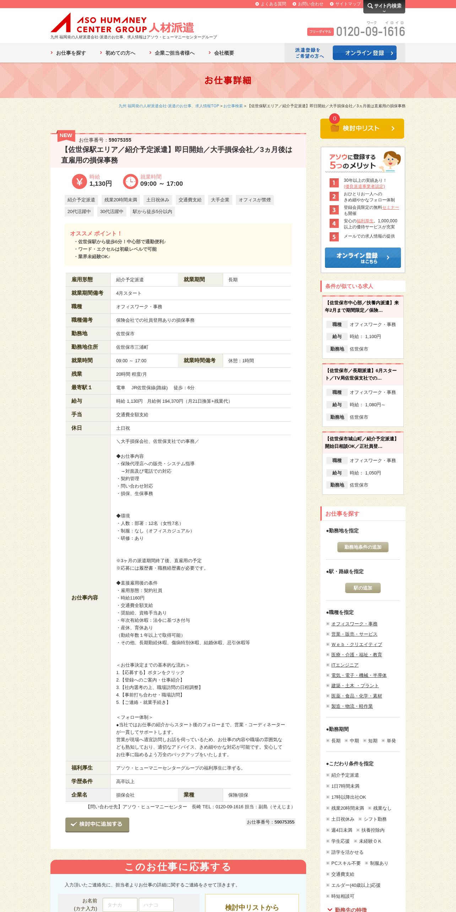Click phone number 0120-09-1616
This screenshot has height=912, width=456.
(x=370, y=32)
